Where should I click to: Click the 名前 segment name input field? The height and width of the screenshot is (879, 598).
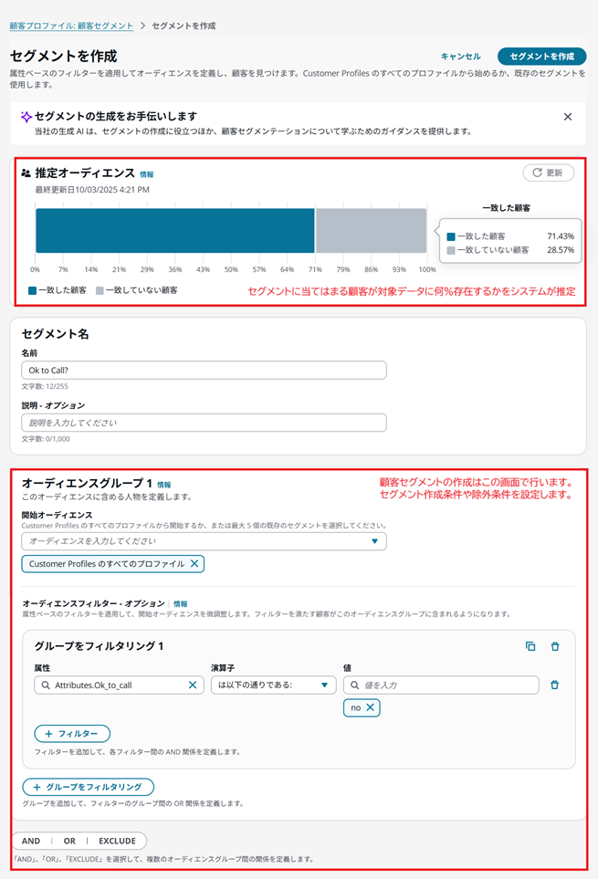[204, 370]
